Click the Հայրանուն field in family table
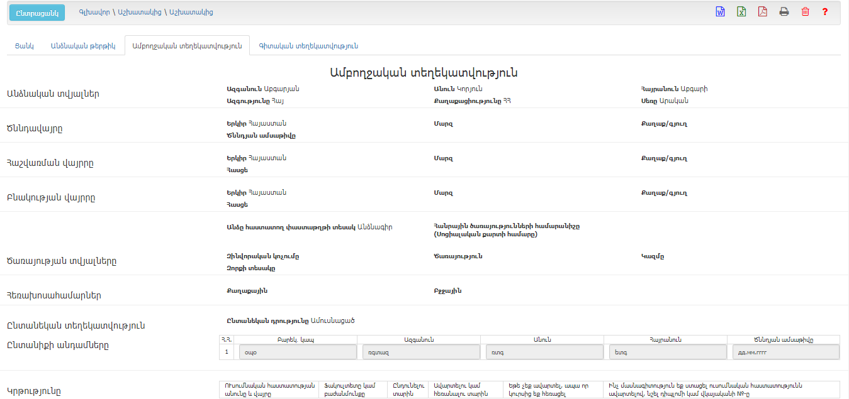Image resolution: width=849 pixels, height=399 pixels. pos(665,352)
